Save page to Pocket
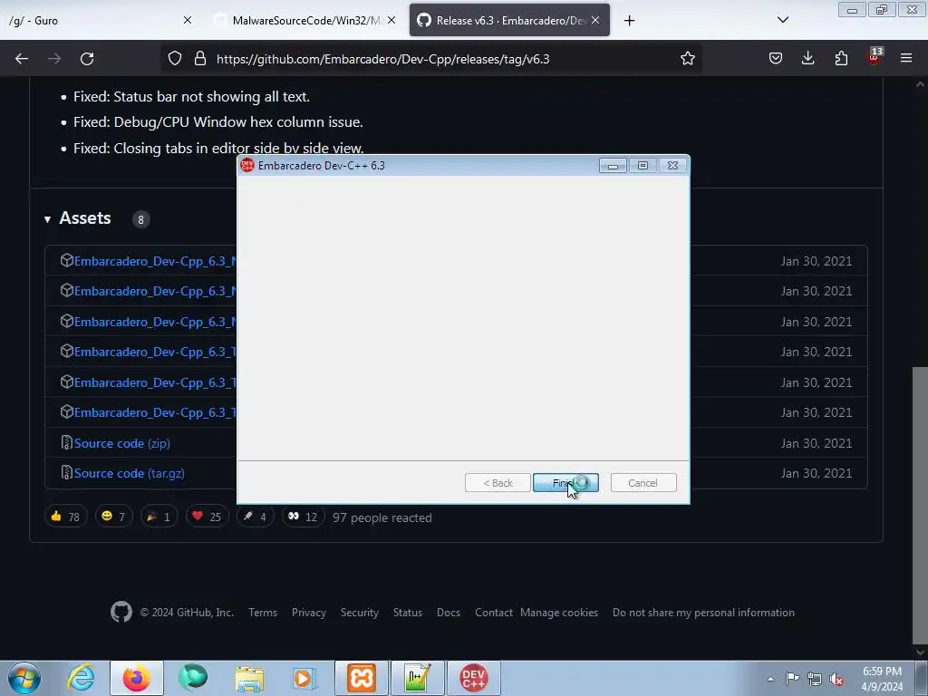This screenshot has width=928, height=696. [x=776, y=59]
